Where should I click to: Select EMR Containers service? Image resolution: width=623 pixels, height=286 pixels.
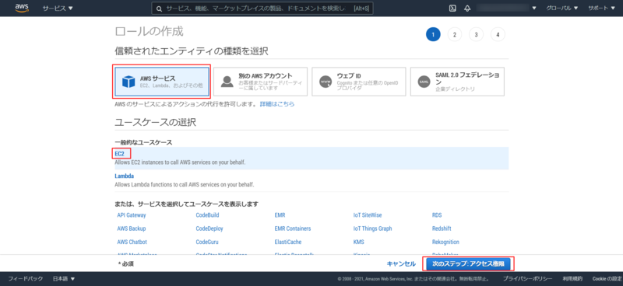pos(293,228)
